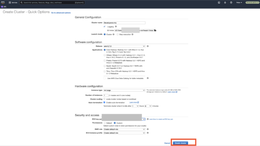Expand the Release version dropdown

(x=124, y=46)
